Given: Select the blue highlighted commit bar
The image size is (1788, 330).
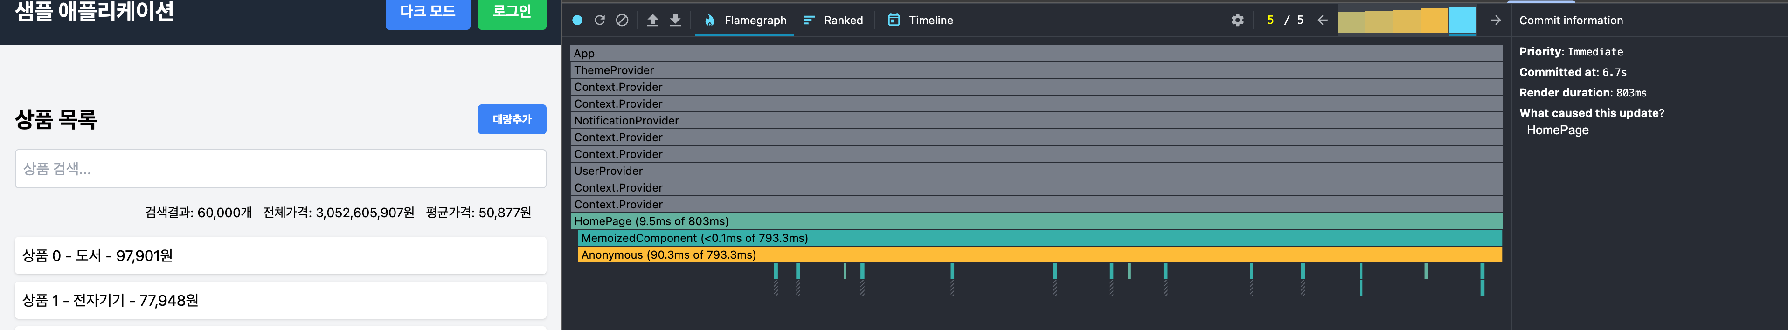Looking at the screenshot, I should [1462, 20].
